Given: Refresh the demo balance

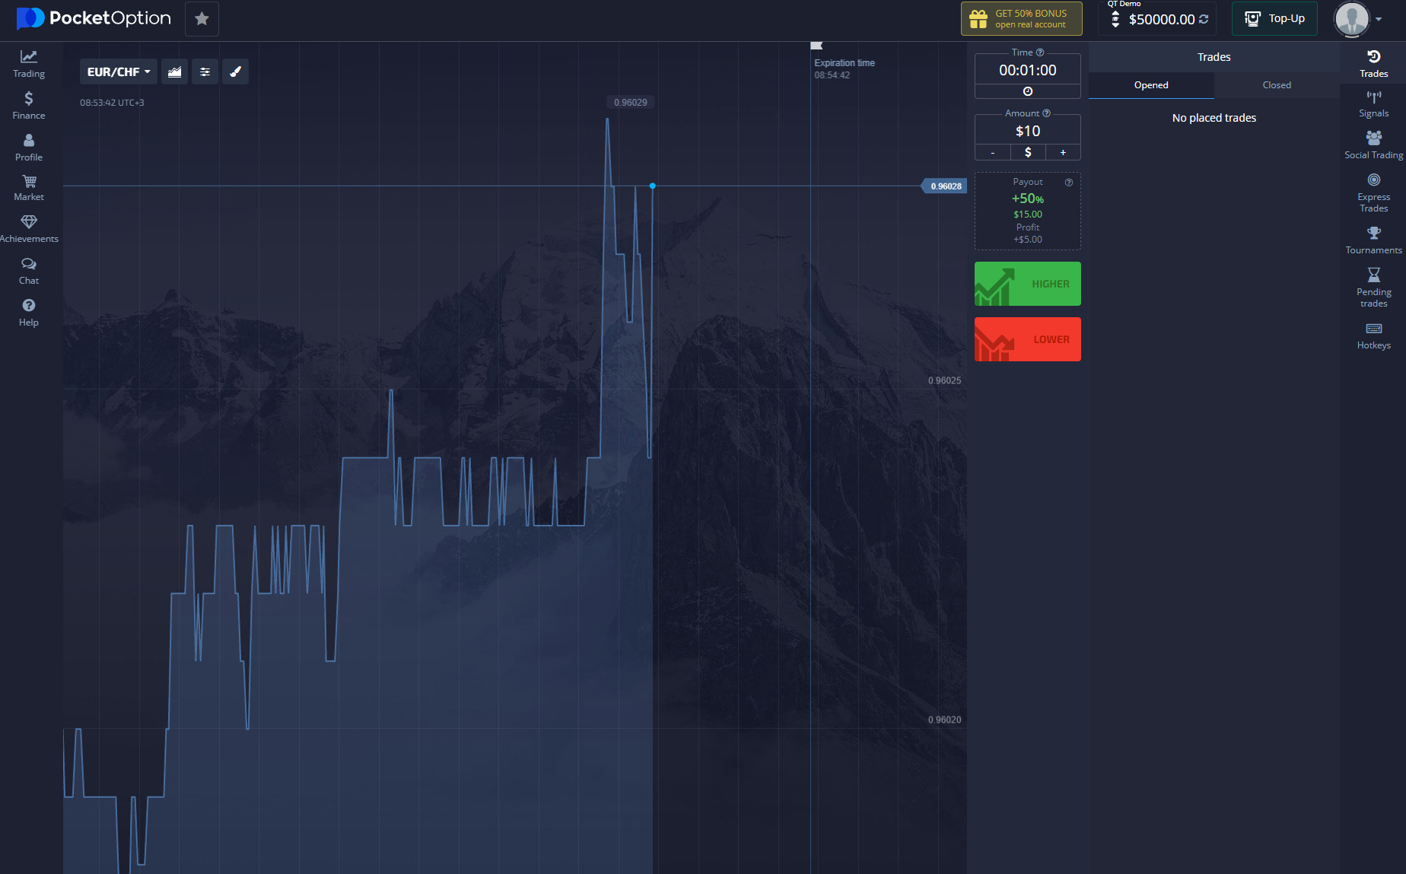Looking at the screenshot, I should point(1204,19).
